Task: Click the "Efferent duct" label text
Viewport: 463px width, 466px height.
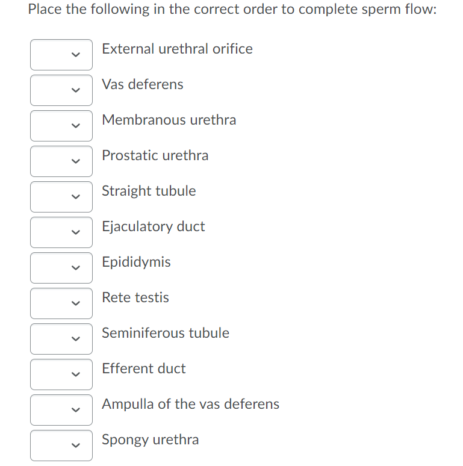Action: coord(143,368)
